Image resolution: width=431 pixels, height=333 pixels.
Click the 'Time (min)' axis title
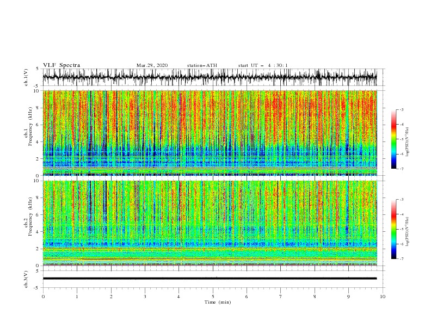(218, 302)
